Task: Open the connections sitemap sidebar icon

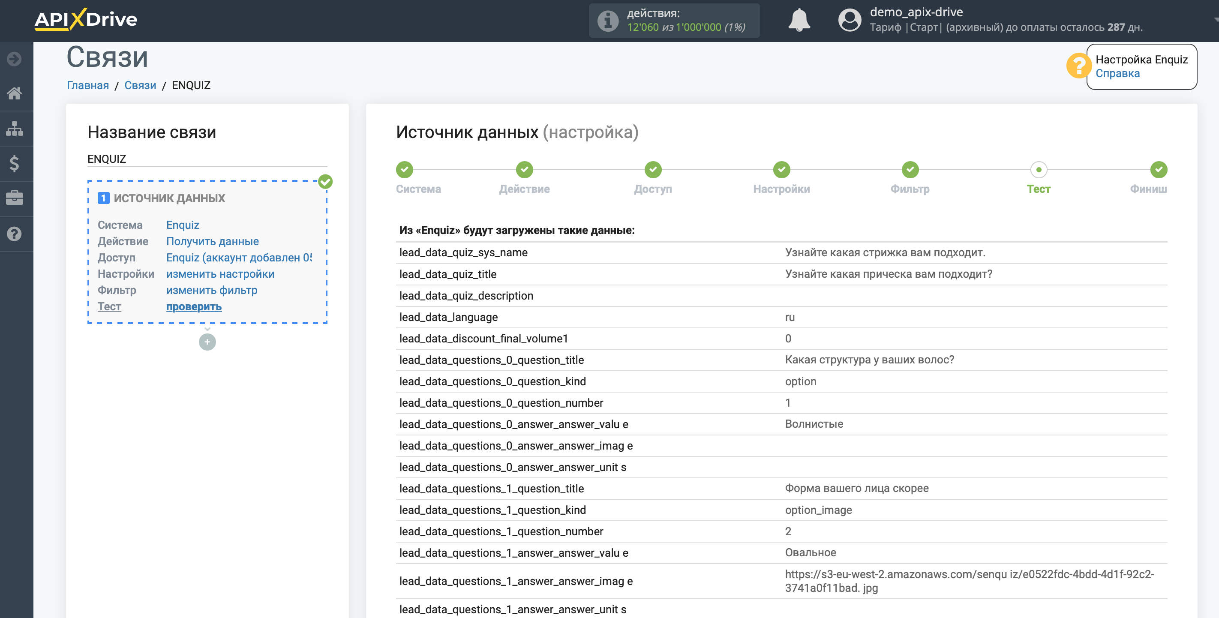Action: tap(14, 128)
